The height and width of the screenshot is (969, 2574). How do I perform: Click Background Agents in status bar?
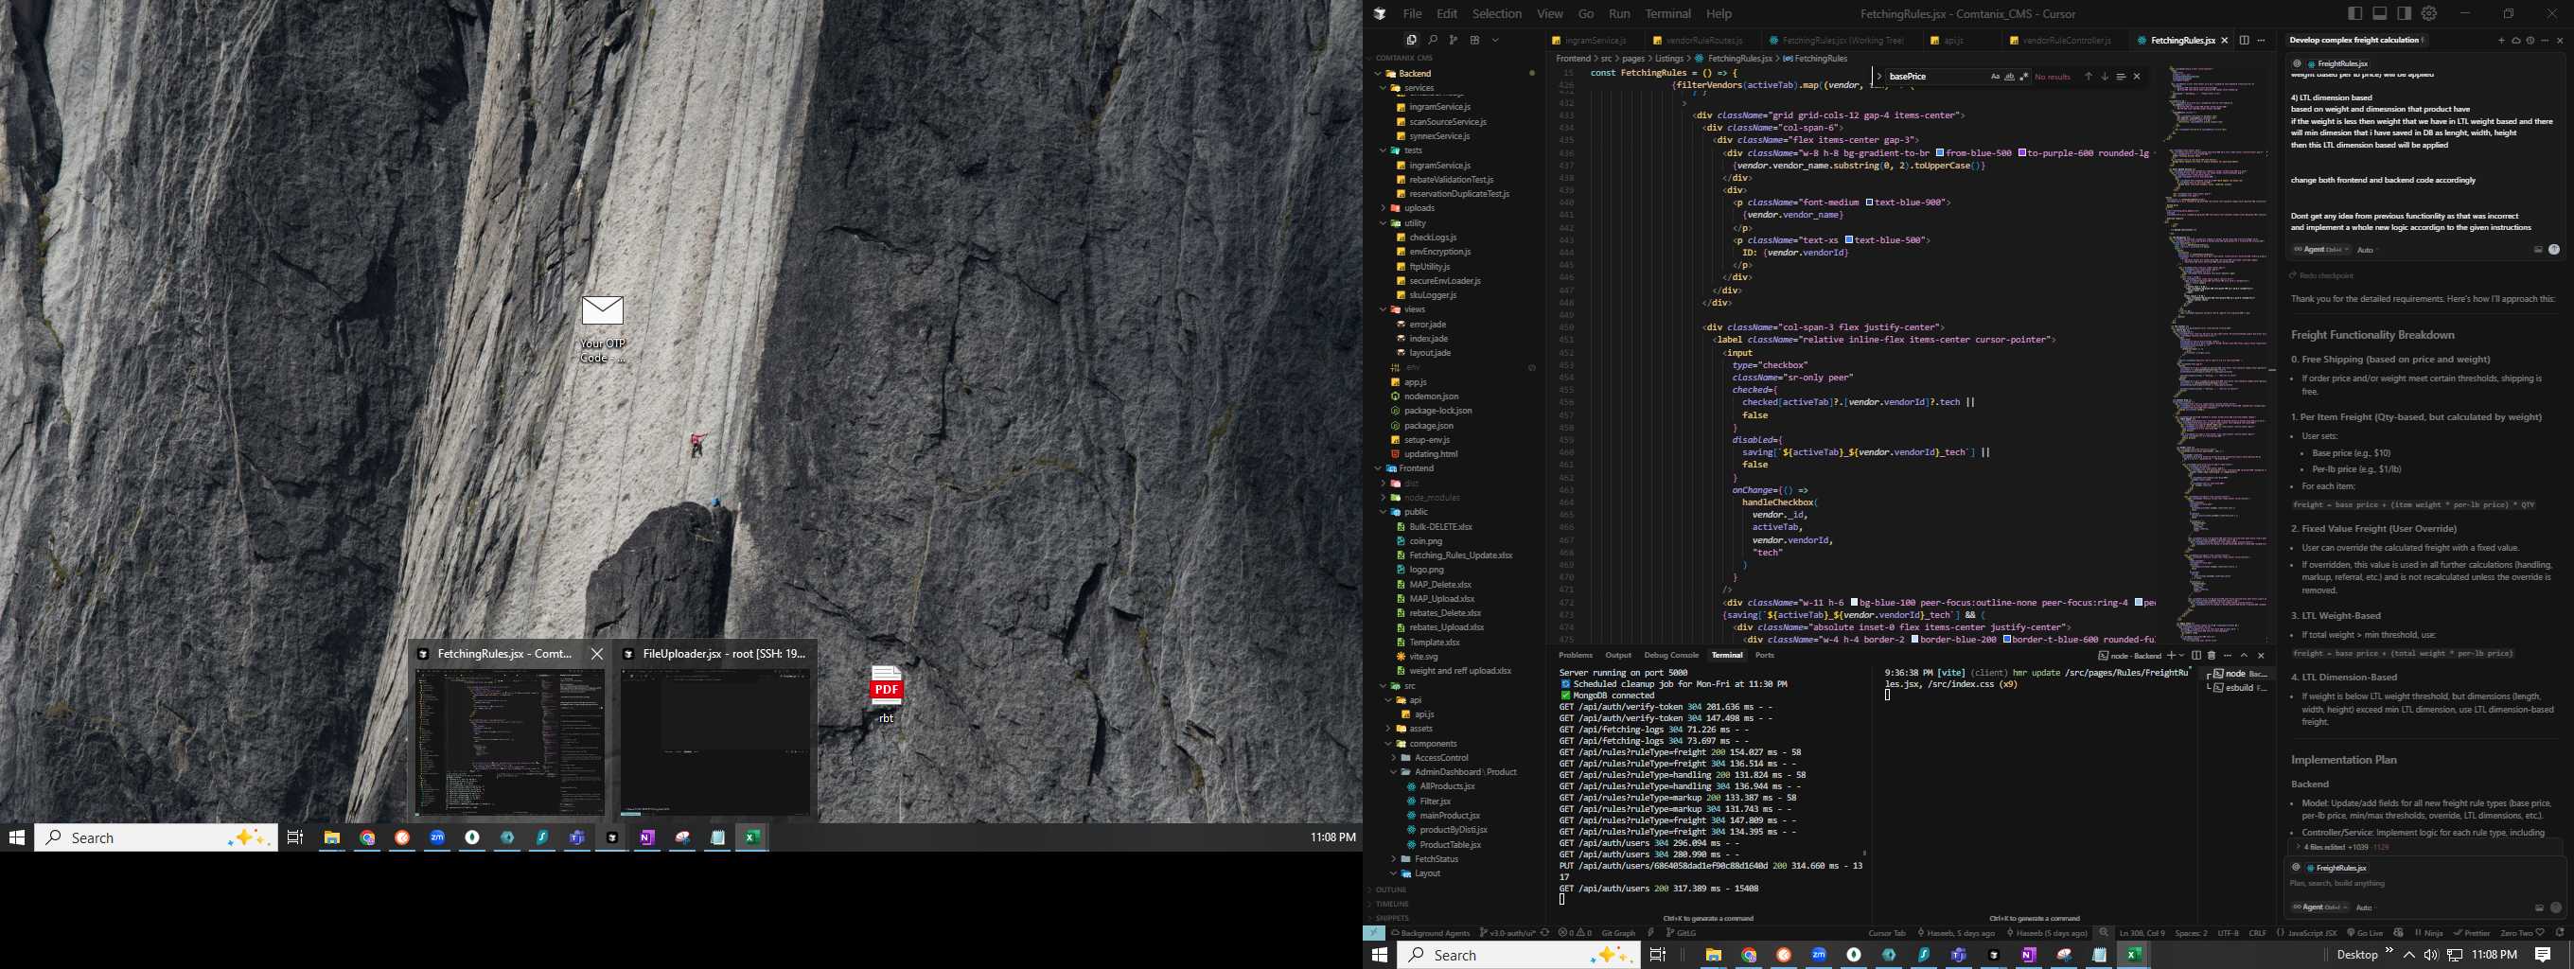1430,933
